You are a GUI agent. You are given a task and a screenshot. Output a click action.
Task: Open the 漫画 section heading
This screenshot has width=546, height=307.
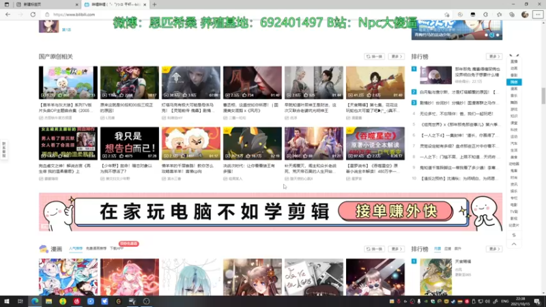(56, 249)
